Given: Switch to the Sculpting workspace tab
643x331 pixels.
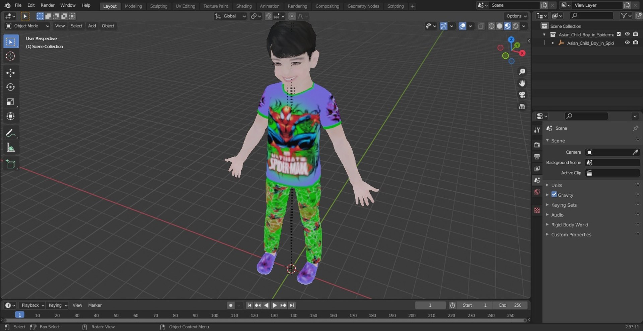Looking at the screenshot, I should [159, 6].
